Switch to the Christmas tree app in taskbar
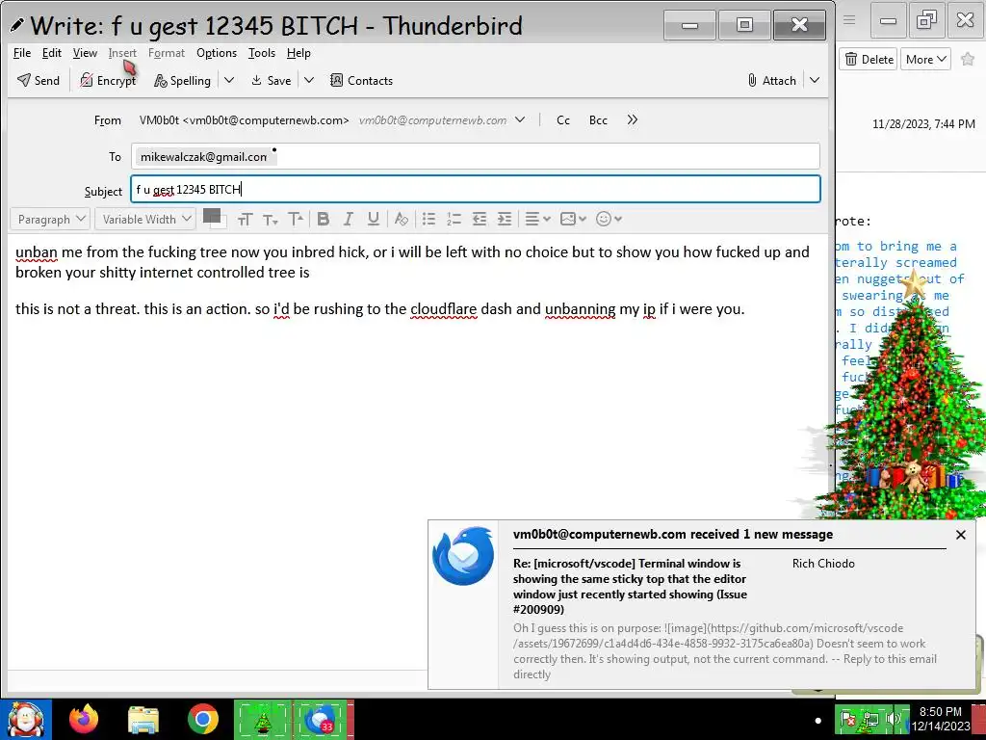The height and width of the screenshot is (740, 986). click(264, 720)
